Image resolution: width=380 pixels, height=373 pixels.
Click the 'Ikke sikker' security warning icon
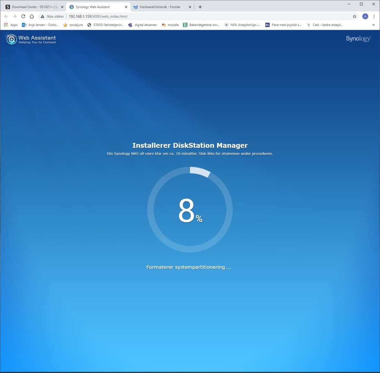click(42, 16)
